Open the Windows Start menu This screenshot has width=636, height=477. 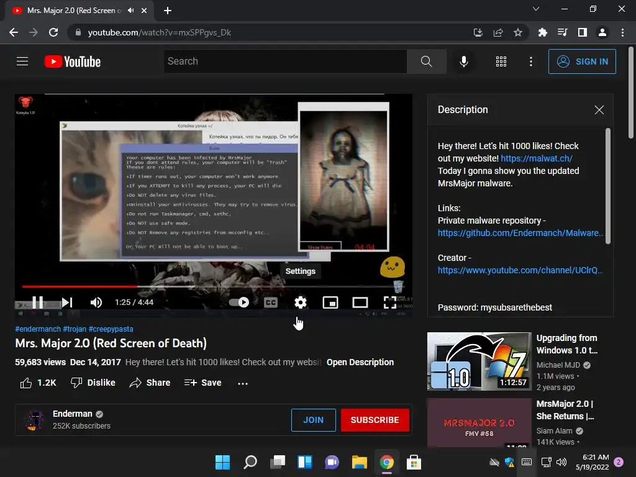223,462
